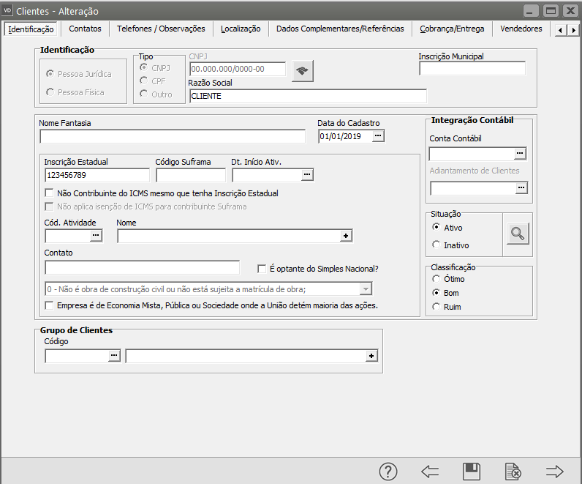The height and width of the screenshot is (484, 582).
Task: Advance with the right arrow icon
Action: coord(555,472)
